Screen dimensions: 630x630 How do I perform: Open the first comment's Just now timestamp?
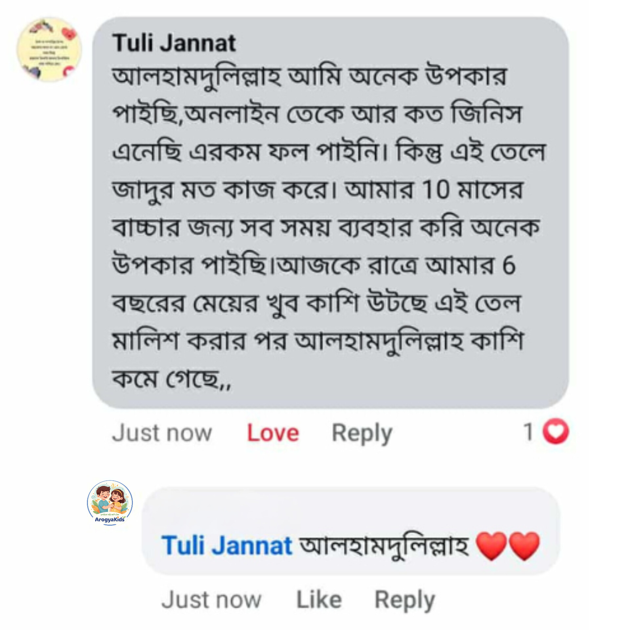(x=162, y=433)
